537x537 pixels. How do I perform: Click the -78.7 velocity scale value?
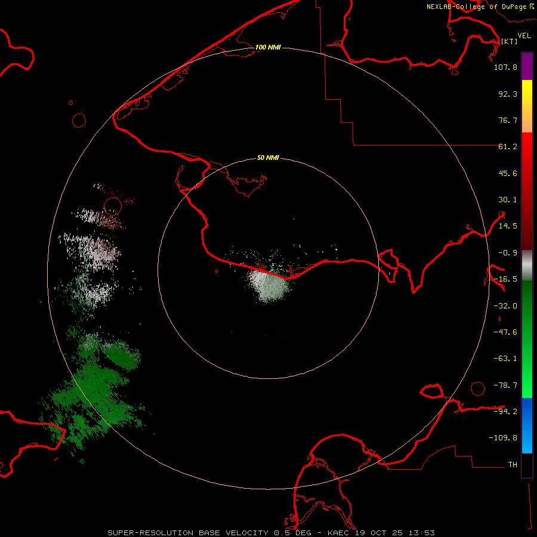coord(505,385)
